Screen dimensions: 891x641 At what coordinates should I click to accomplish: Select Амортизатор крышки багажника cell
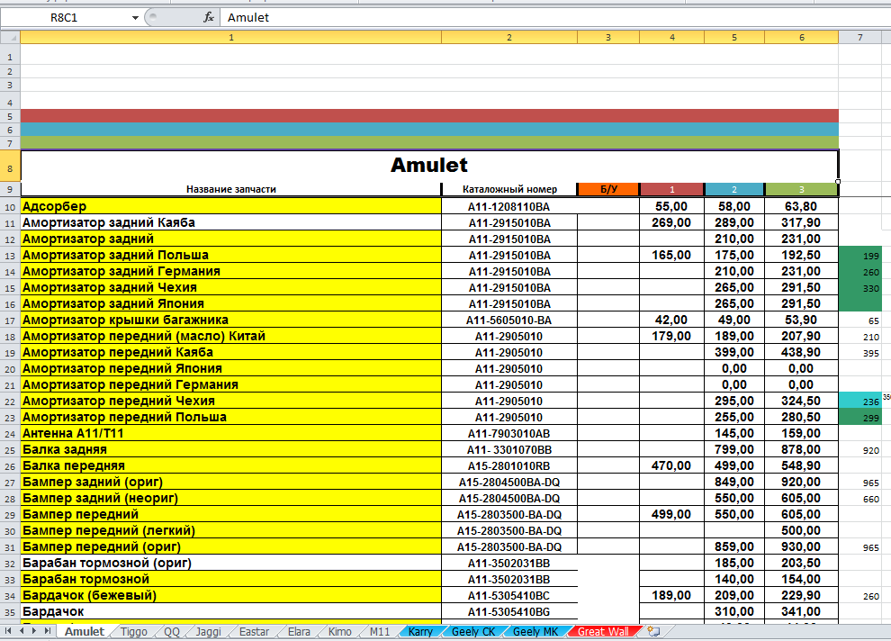230,320
